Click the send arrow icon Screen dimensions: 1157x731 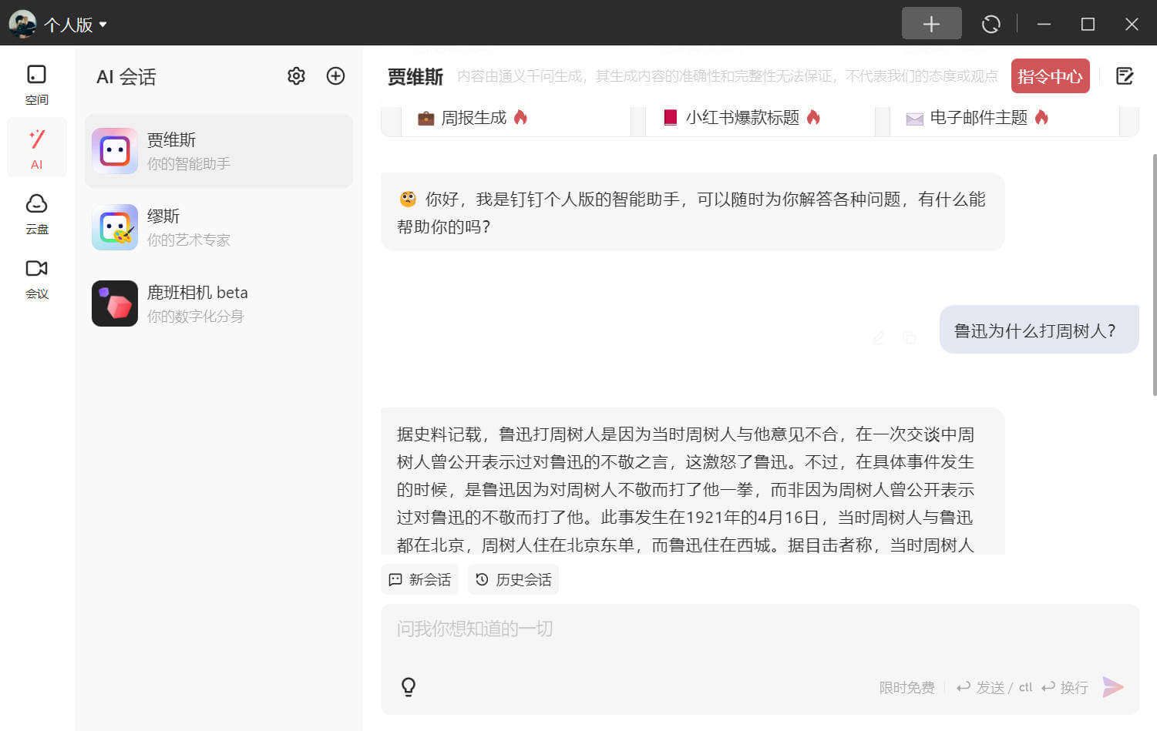(1112, 686)
